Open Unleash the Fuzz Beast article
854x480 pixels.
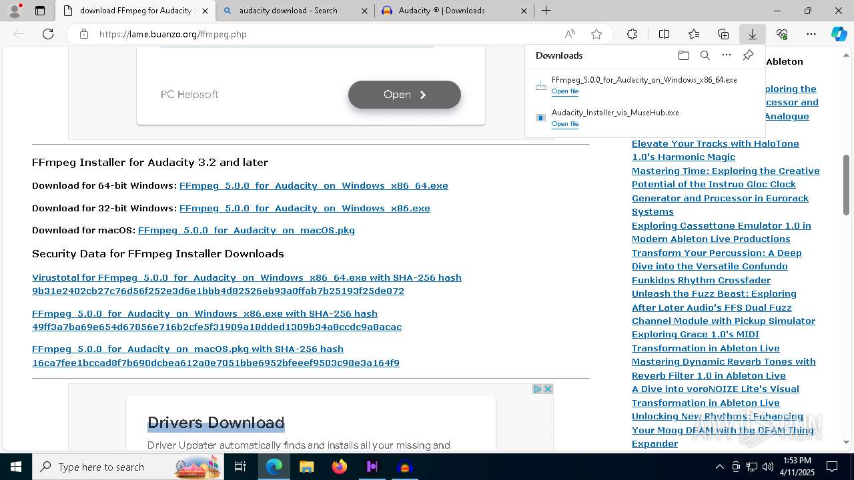[723, 307]
